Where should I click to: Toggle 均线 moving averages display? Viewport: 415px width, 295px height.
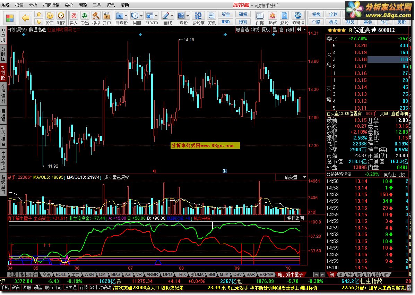[255, 29]
